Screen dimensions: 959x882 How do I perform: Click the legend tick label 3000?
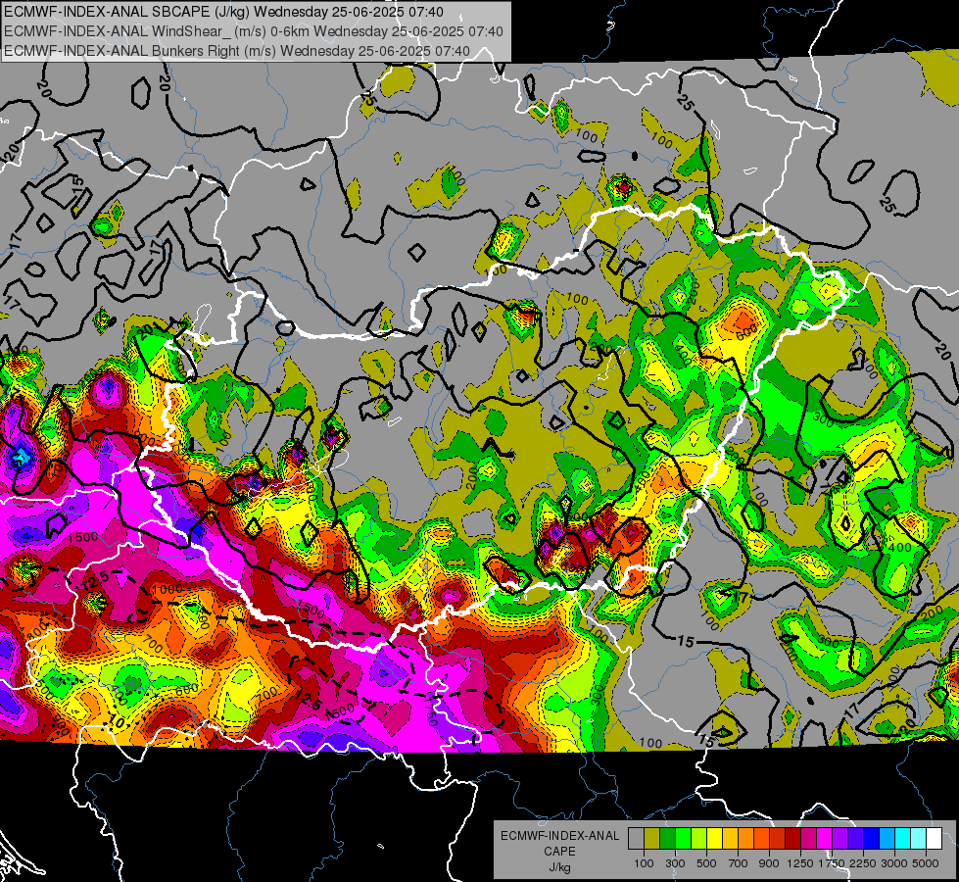[x=894, y=863]
